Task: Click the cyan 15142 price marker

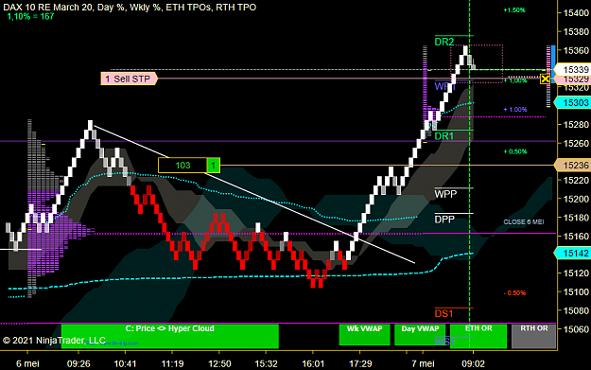Action: [x=573, y=253]
